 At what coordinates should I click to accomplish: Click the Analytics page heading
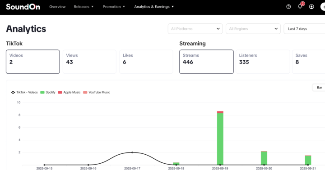pyautogui.click(x=26, y=29)
